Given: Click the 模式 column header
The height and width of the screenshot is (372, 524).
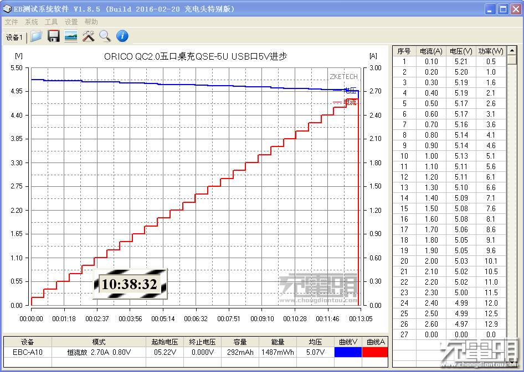Looking at the screenshot, I should [x=99, y=342].
